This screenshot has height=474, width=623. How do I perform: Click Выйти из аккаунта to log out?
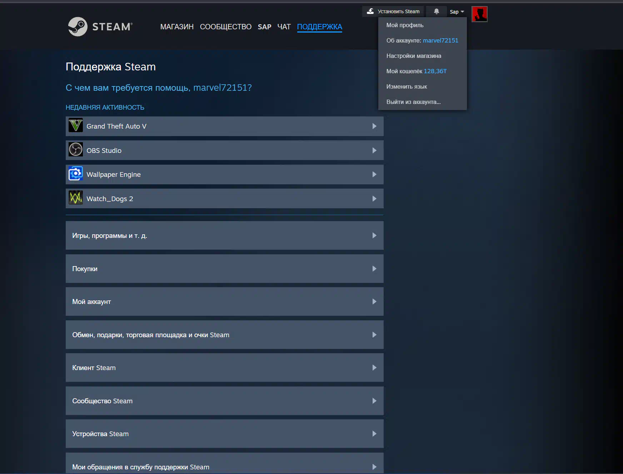413,102
